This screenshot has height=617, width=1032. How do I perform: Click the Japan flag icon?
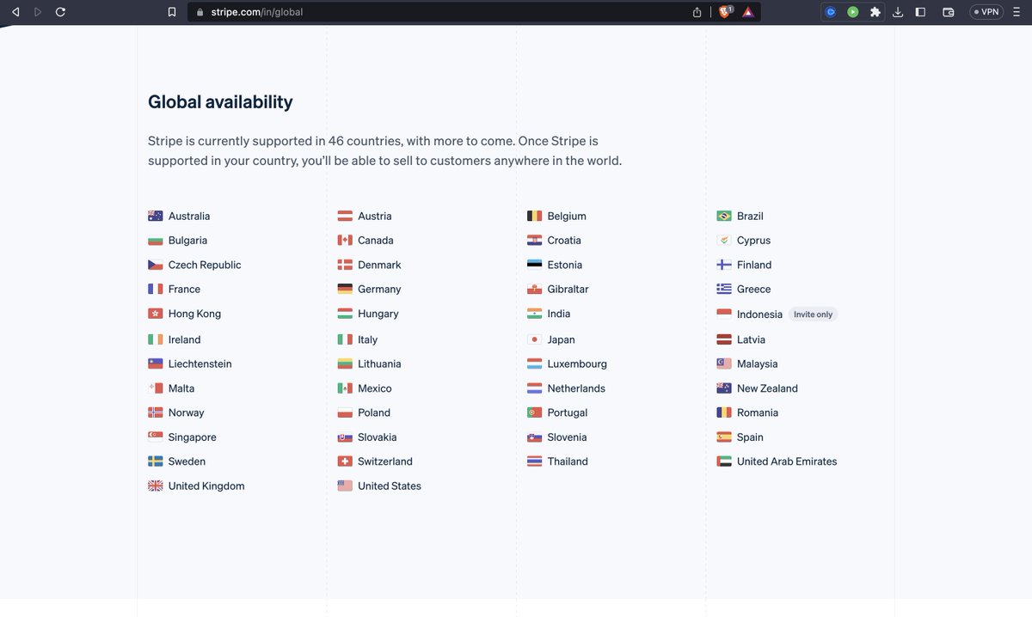click(x=535, y=339)
